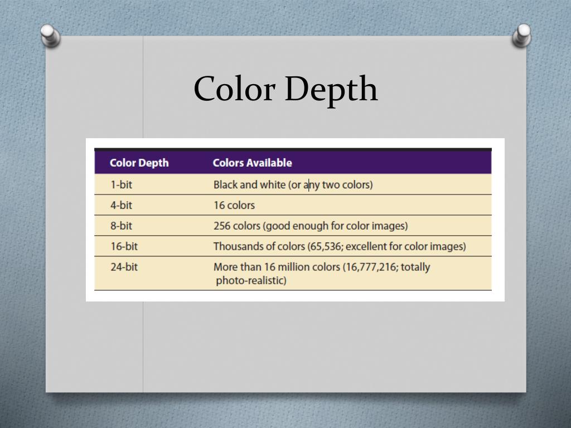
Task: Select the 'Colors Available' column header
Action: 253,163
